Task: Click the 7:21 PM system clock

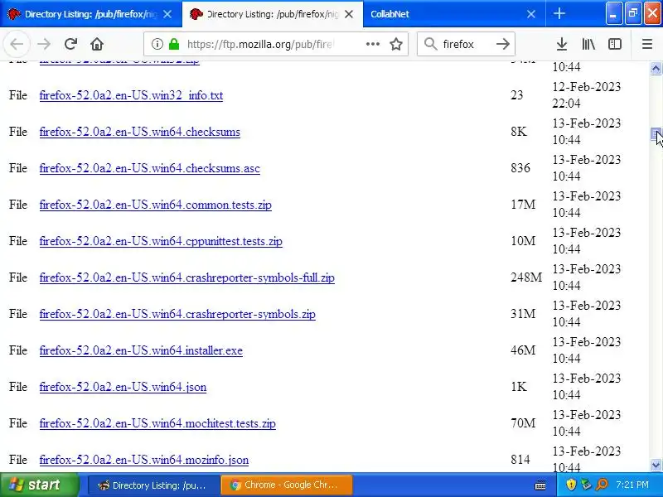Action: (632, 485)
